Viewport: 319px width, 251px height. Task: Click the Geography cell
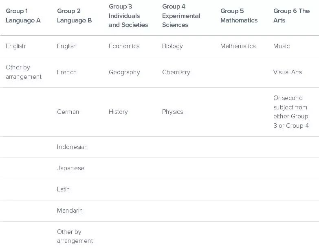pyautogui.click(x=124, y=72)
